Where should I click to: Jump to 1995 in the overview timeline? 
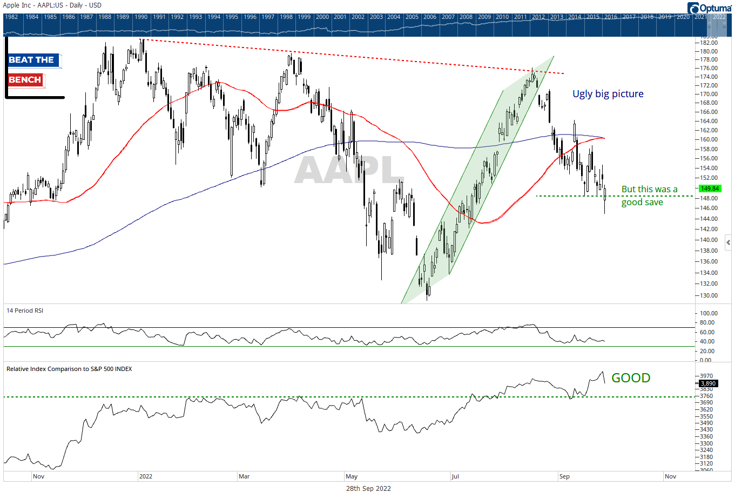(232, 17)
